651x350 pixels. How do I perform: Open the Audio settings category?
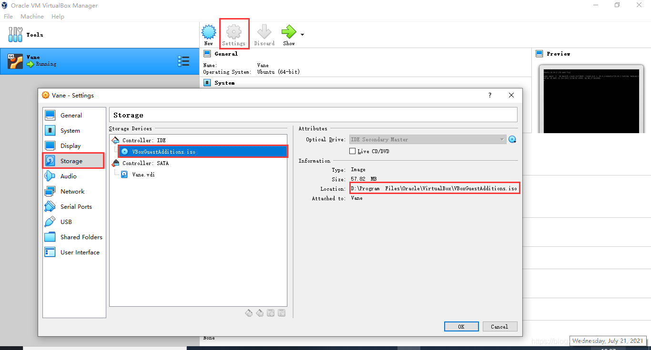coord(74,176)
